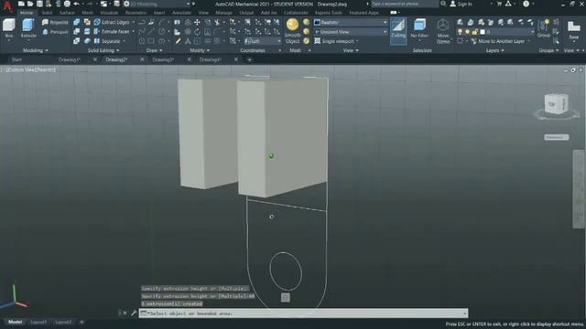586x329 pixels.
Task: Add a new drawing tab with plus
Action: pos(249,59)
